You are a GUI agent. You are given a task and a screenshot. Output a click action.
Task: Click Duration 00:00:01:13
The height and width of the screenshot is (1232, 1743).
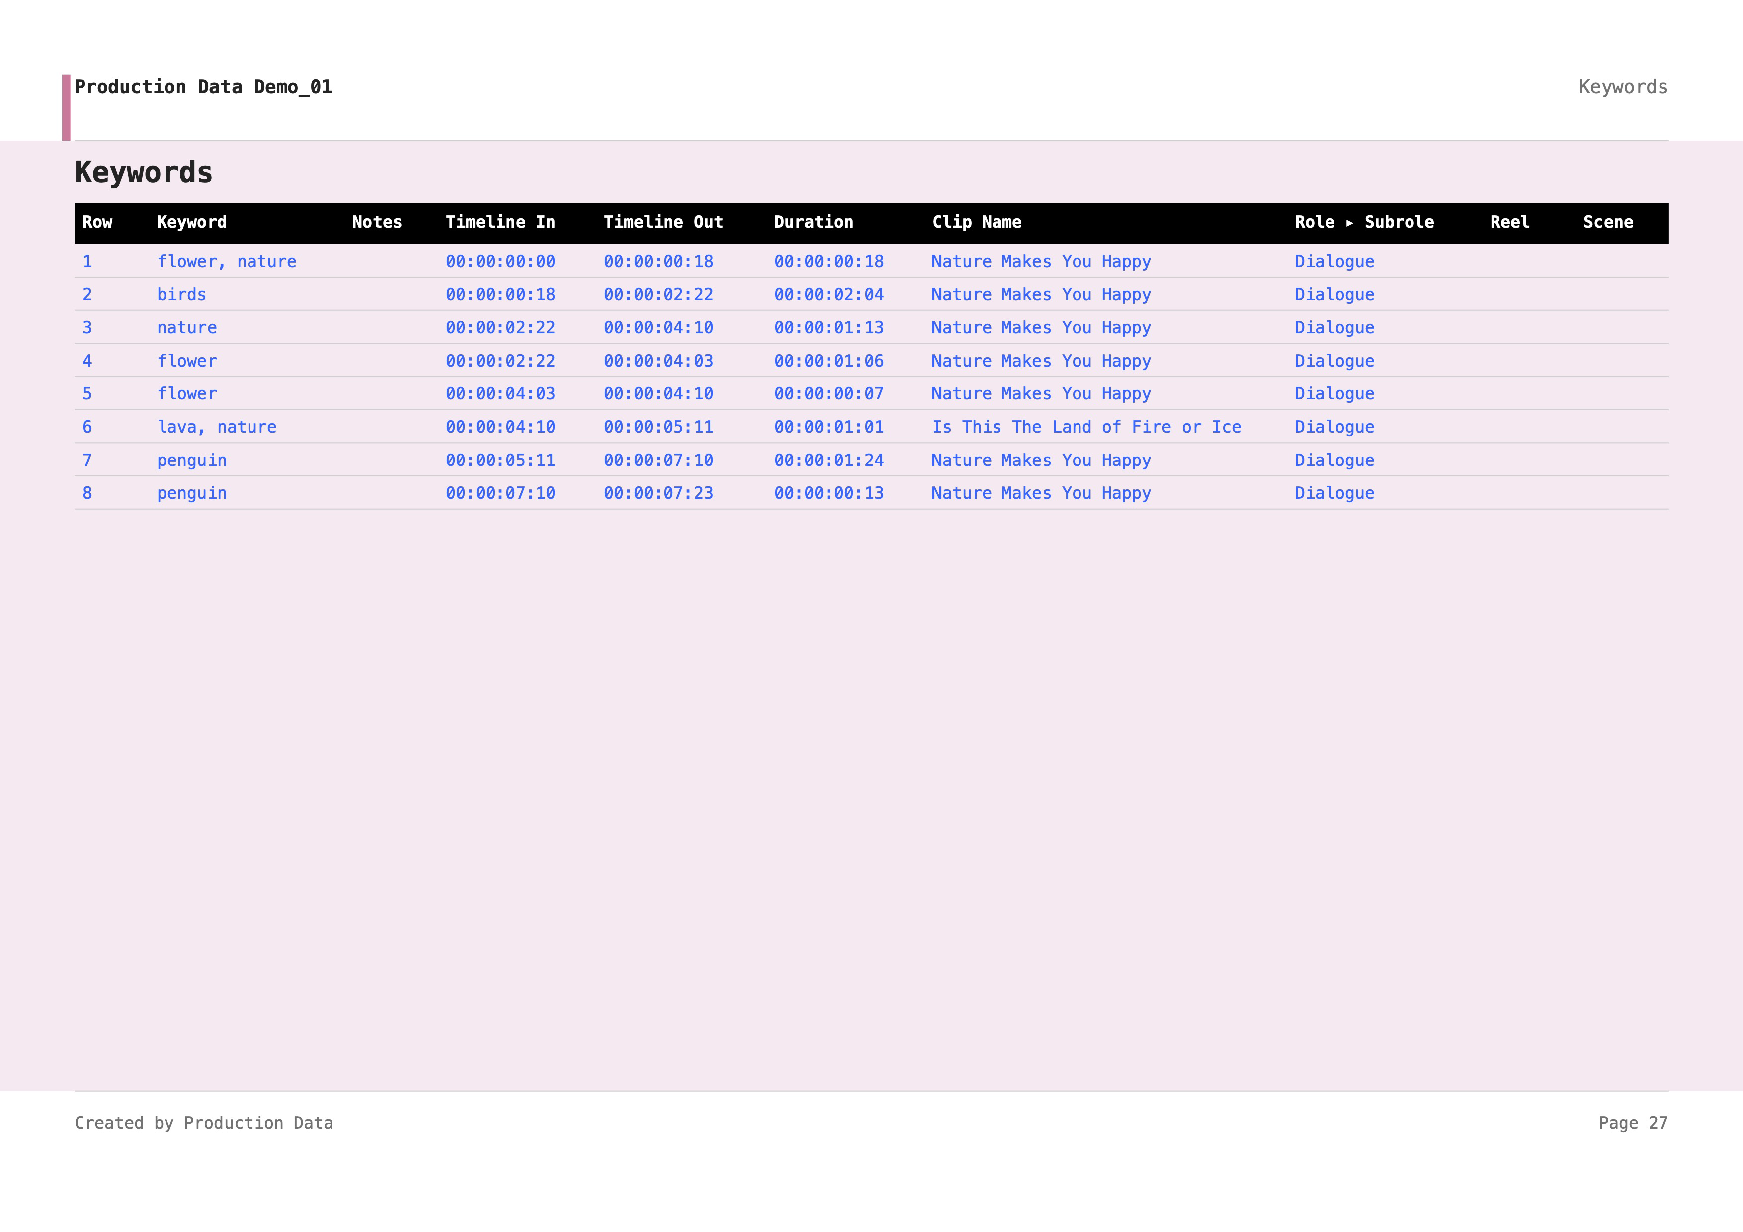click(829, 328)
